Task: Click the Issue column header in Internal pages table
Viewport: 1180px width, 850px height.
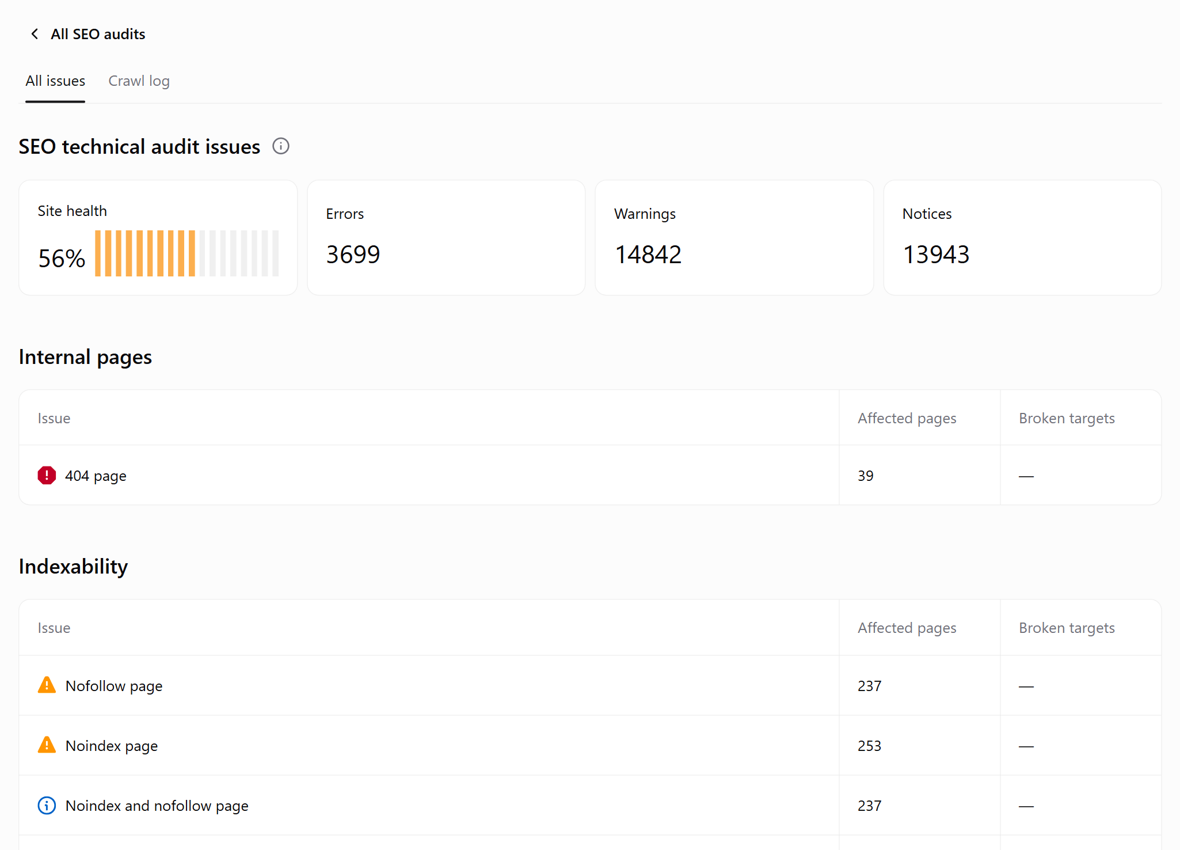Action: pos(54,418)
